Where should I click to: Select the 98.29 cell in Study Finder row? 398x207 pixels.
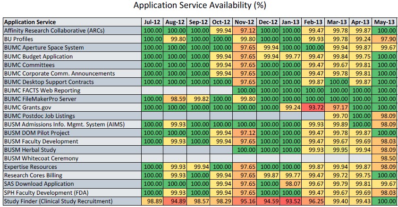tap(221, 201)
